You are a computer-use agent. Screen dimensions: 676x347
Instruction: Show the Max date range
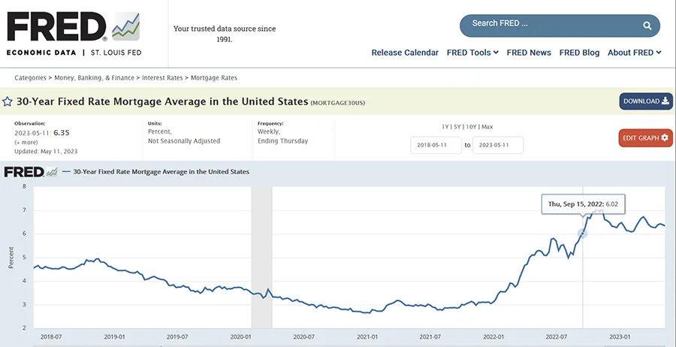coord(487,127)
